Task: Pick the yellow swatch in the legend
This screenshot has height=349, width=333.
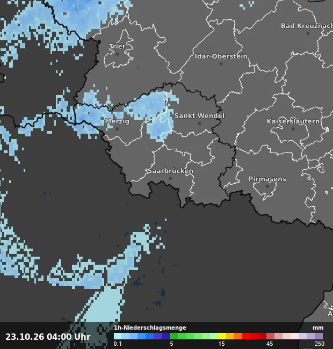Action: coord(222,336)
